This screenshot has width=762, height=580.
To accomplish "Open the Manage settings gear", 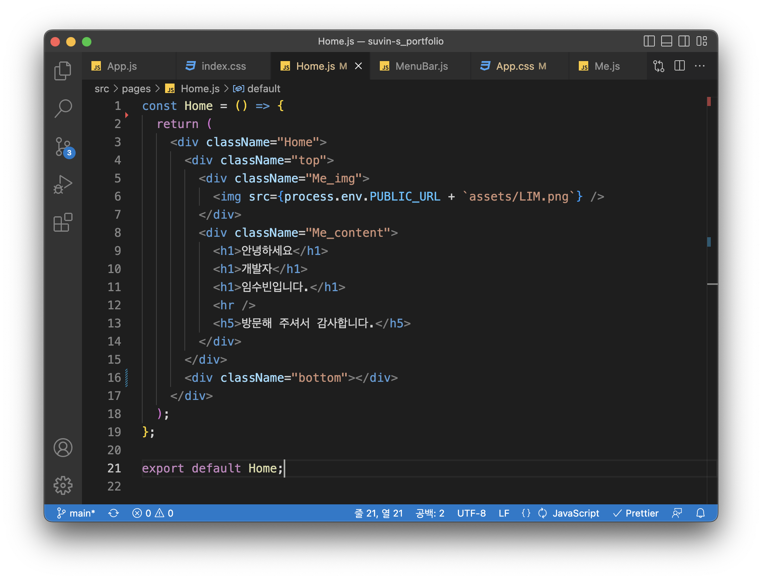I will tap(63, 485).
